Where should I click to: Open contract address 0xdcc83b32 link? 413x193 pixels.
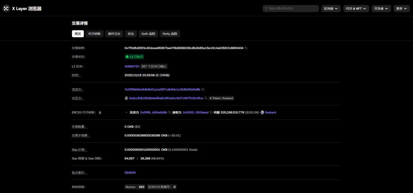tap(166, 98)
